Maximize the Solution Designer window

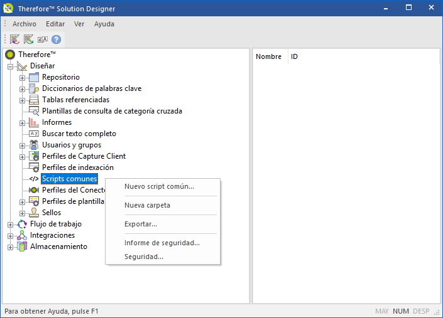coord(408,8)
